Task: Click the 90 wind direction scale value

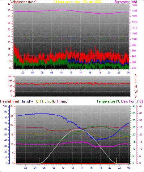Action: [x=11, y=91]
